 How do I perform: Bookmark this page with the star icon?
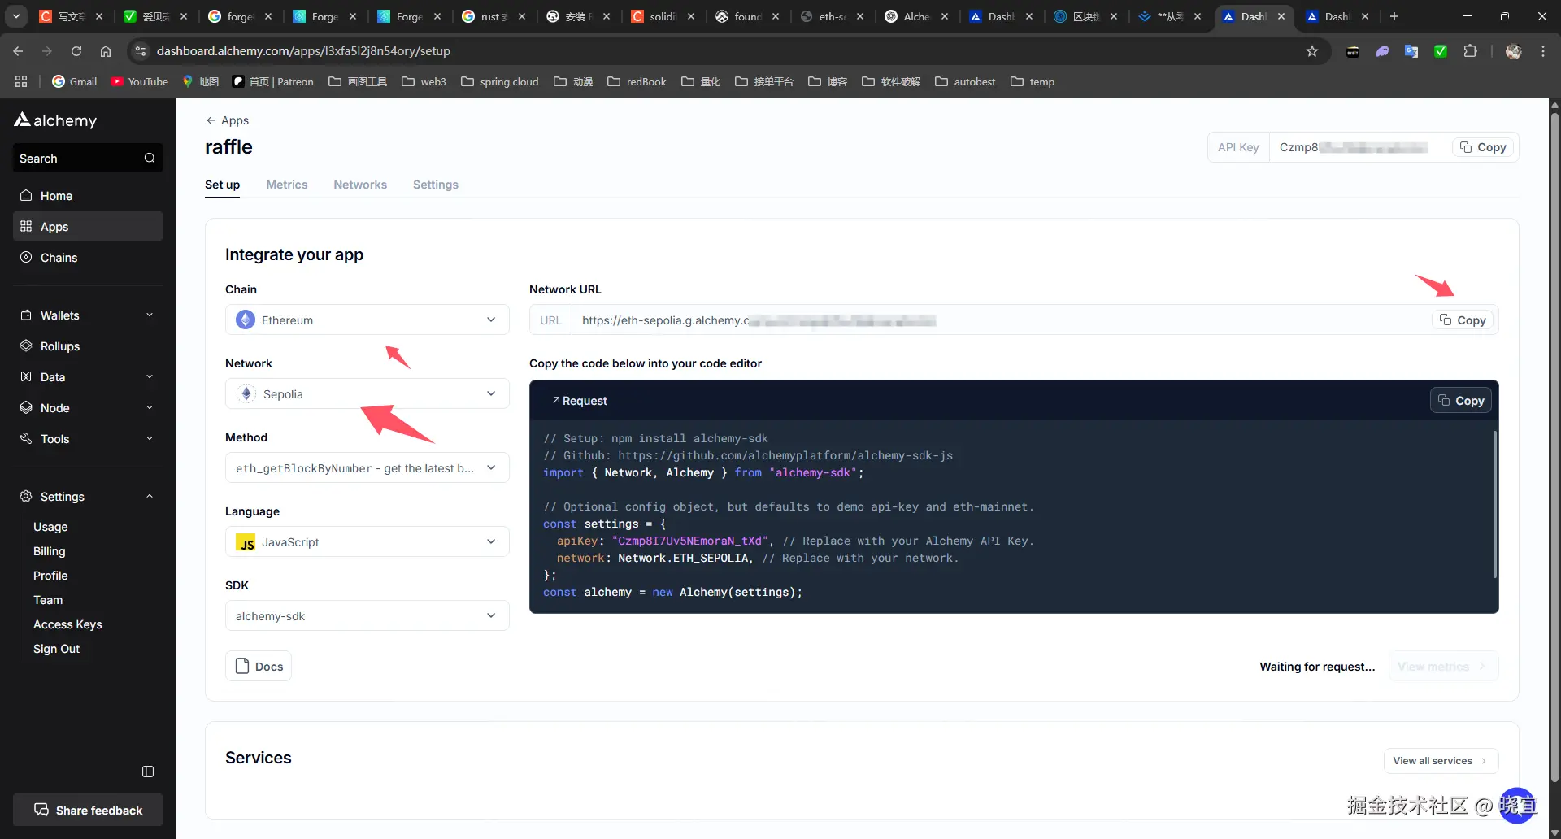pos(1312,51)
